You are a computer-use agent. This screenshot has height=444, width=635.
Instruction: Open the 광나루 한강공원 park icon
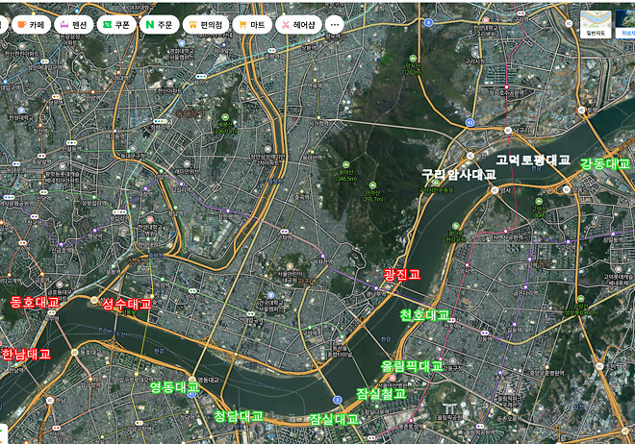(456, 226)
